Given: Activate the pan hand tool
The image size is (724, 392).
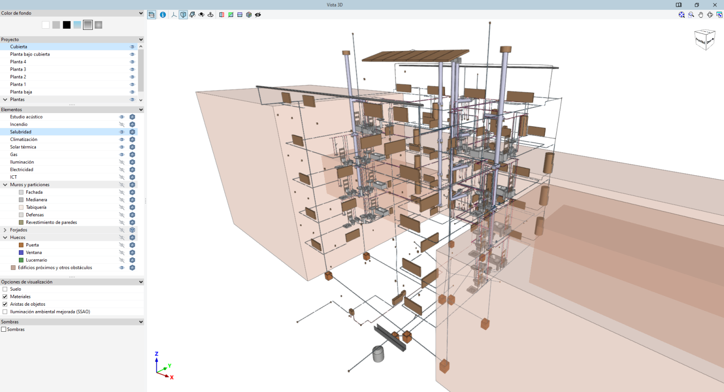Looking at the screenshot, I should pos(700,15).
